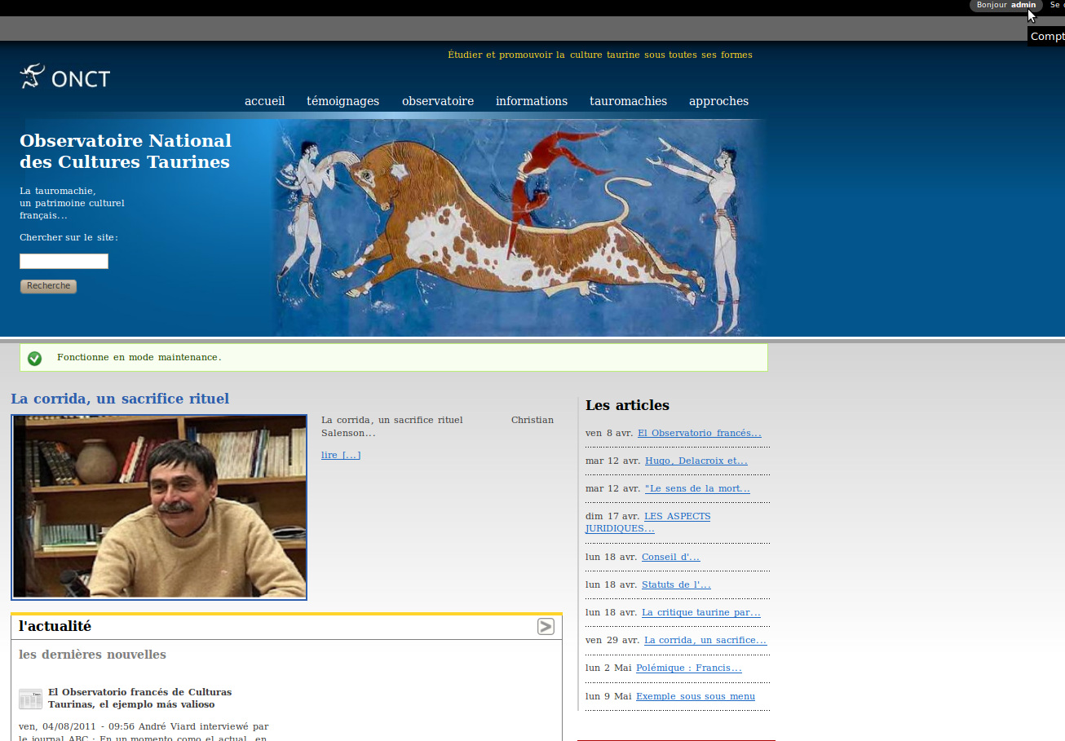Open article Statuts de l'...
1065x741 pixels.
pos(676,584)
